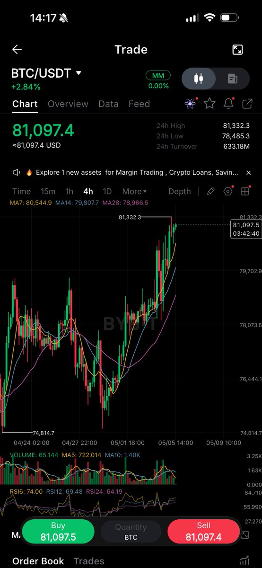Tap the 74,814.7 low price marker
The height and width of the screenshot is (568, 262).
point(44,433)
